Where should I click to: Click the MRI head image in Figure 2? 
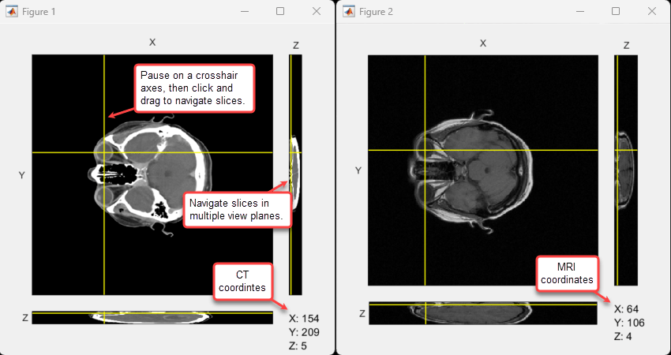[x=474, y=170]
